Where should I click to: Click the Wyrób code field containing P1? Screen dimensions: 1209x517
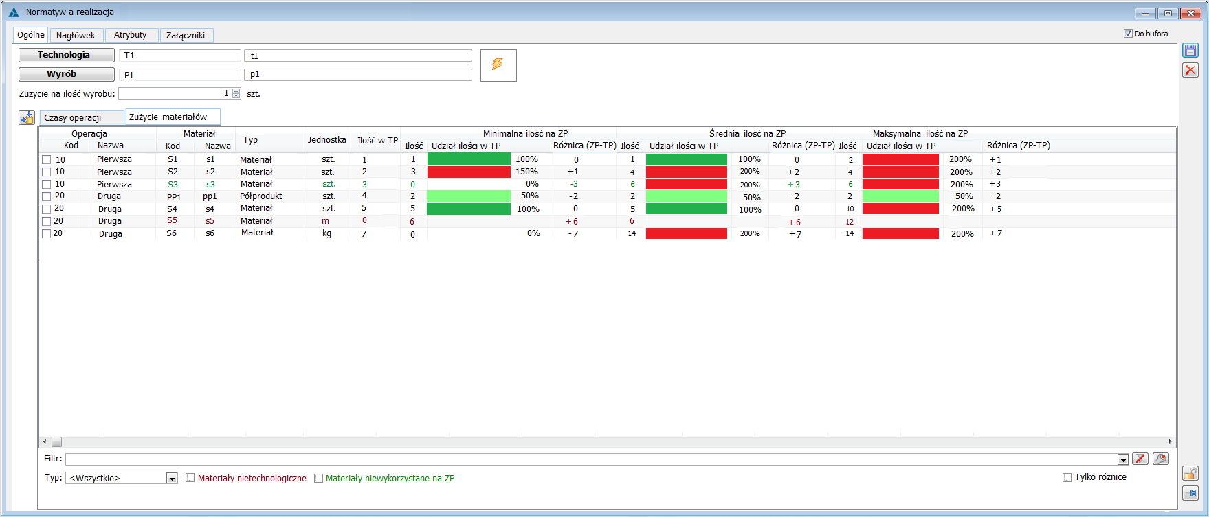click(x=180, y=75)
